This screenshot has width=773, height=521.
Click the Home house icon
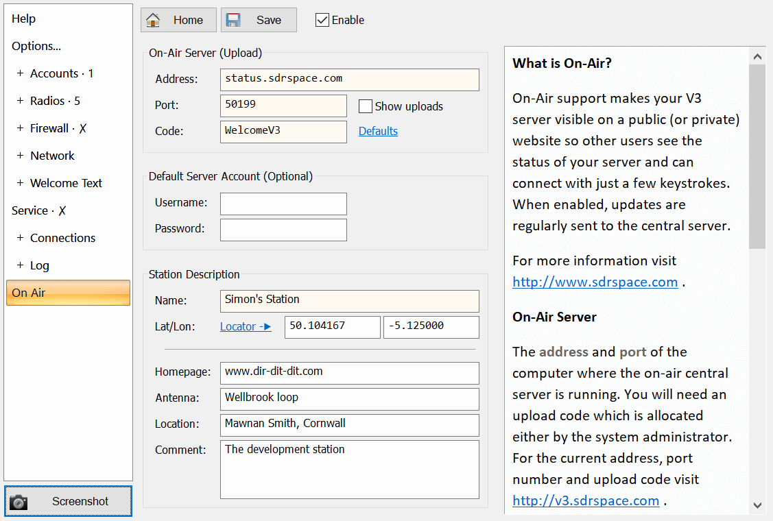[x=154, y=20]
